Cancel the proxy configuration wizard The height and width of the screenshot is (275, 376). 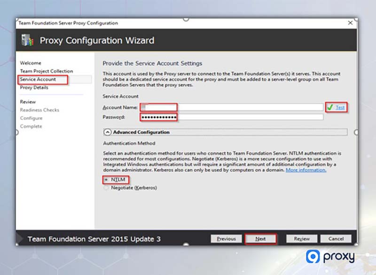pos(336,238)
